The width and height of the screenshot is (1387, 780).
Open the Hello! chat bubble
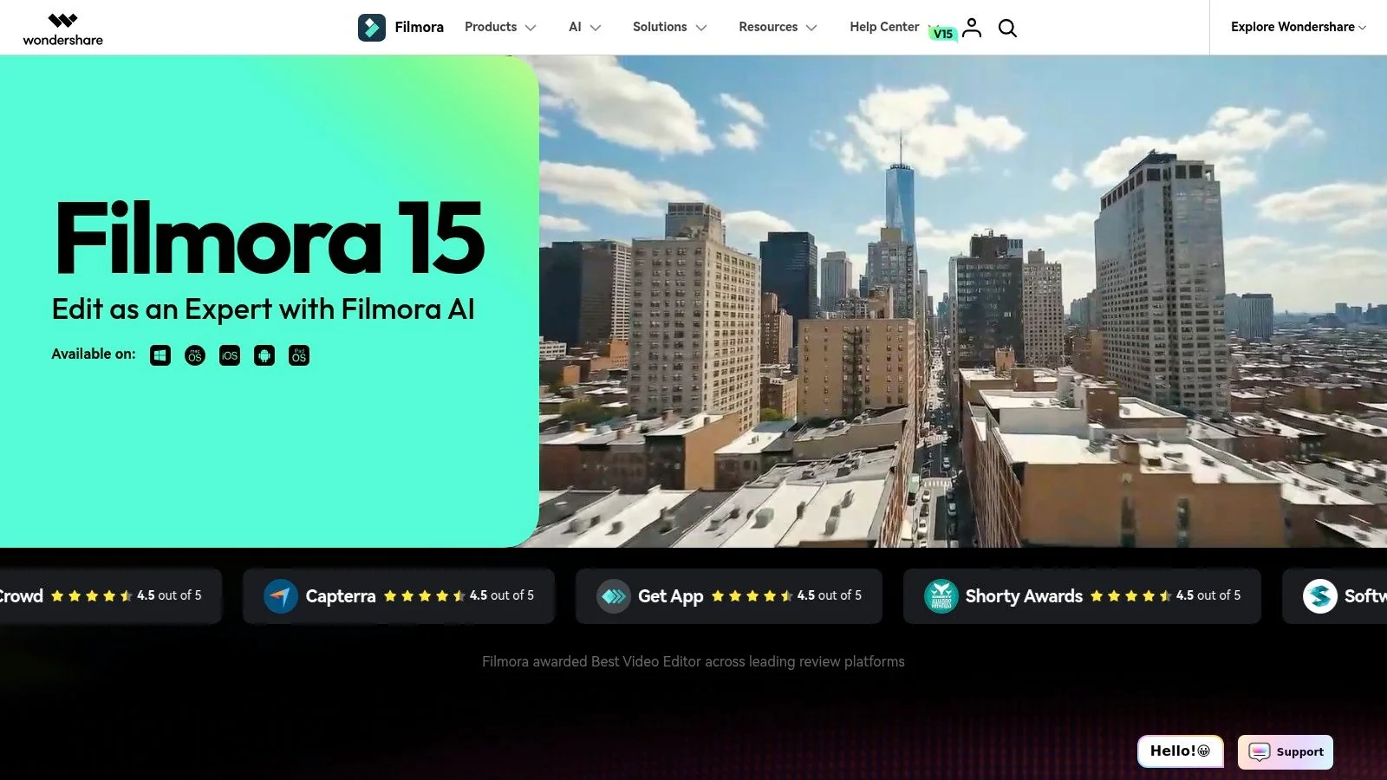tap(1180, 751)
